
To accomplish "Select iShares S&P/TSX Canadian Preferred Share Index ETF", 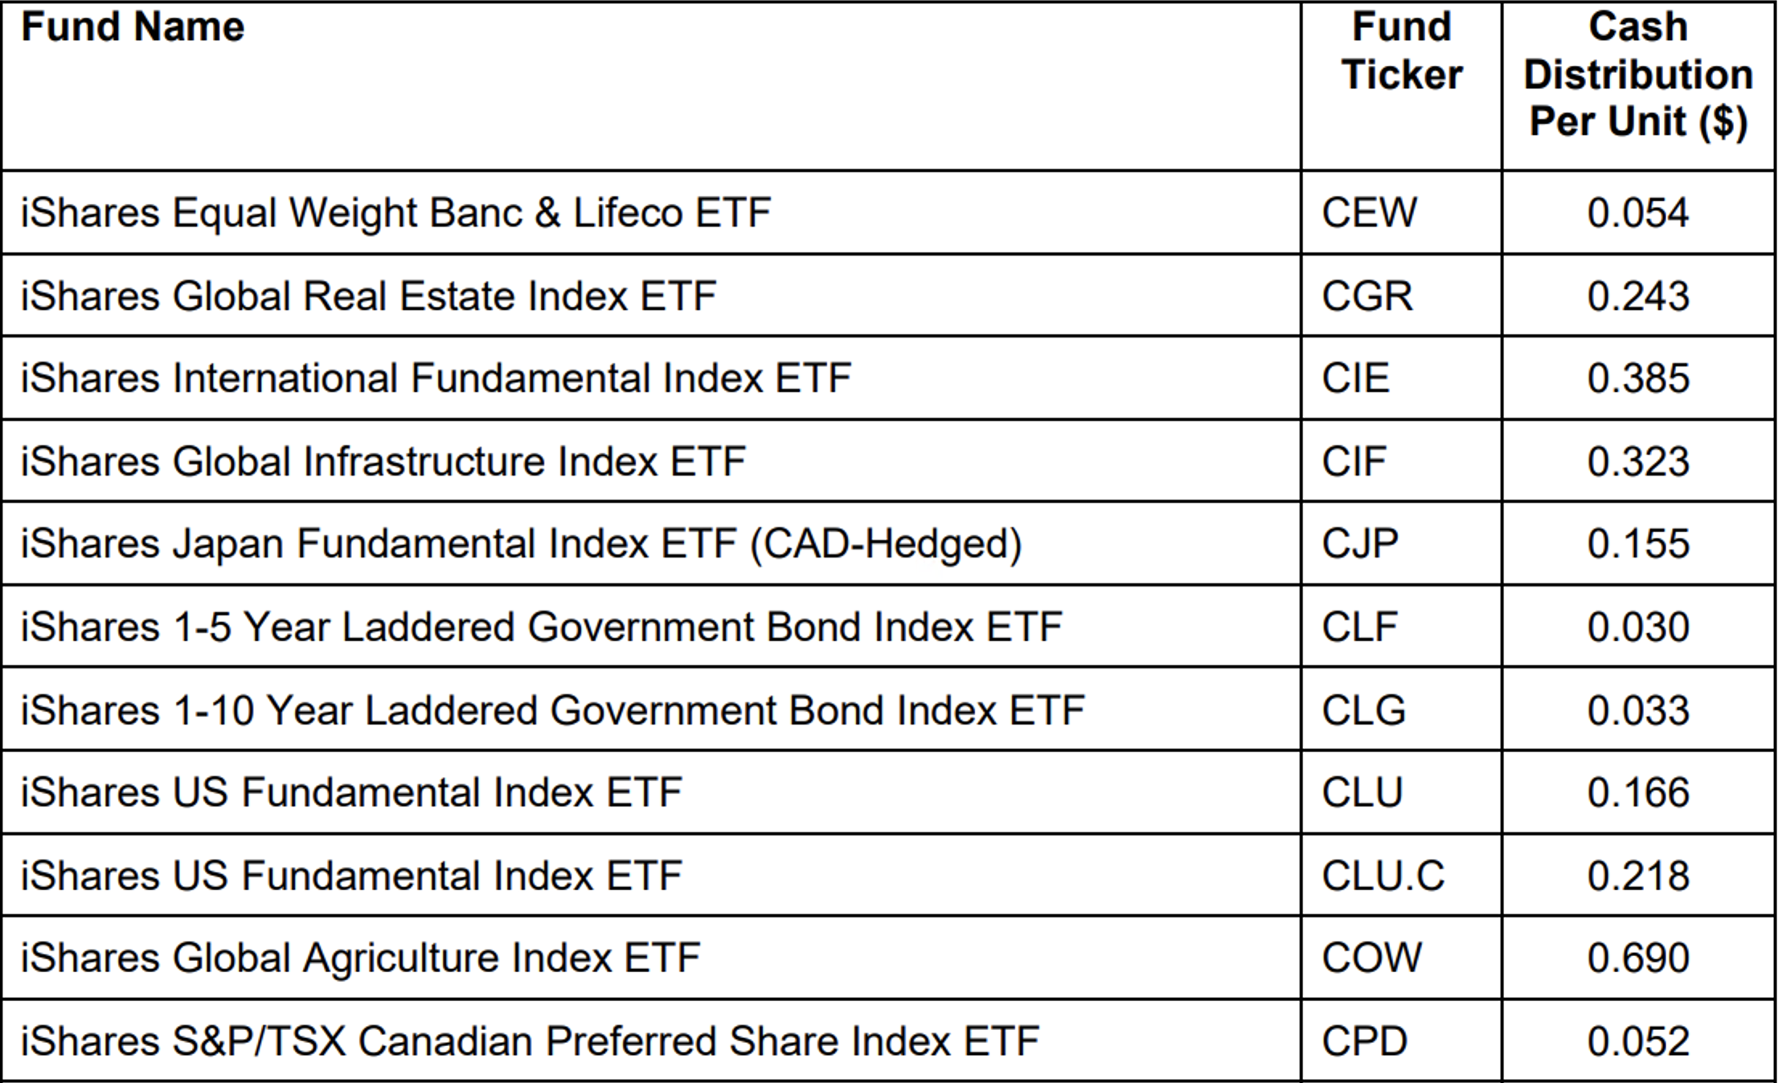I will coord(530,1042).
